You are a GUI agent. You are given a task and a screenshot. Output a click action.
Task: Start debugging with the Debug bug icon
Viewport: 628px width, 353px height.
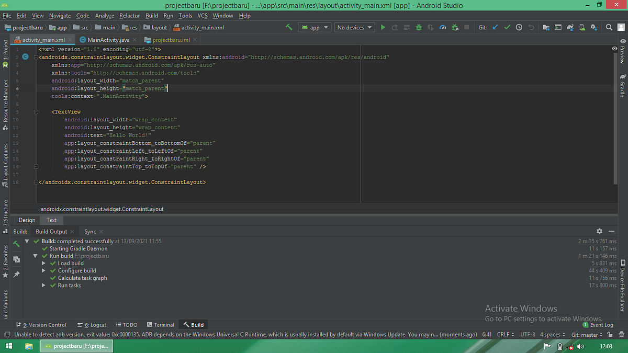pos(418,27)
